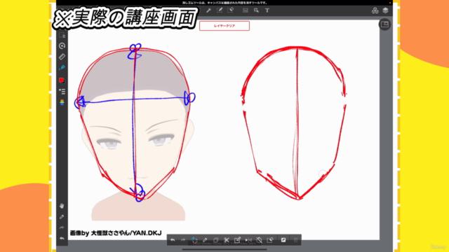Screen dimensions: 449x252
Task: Tap the rotation reset icon in left sidebar
Action: pos(62,45)
